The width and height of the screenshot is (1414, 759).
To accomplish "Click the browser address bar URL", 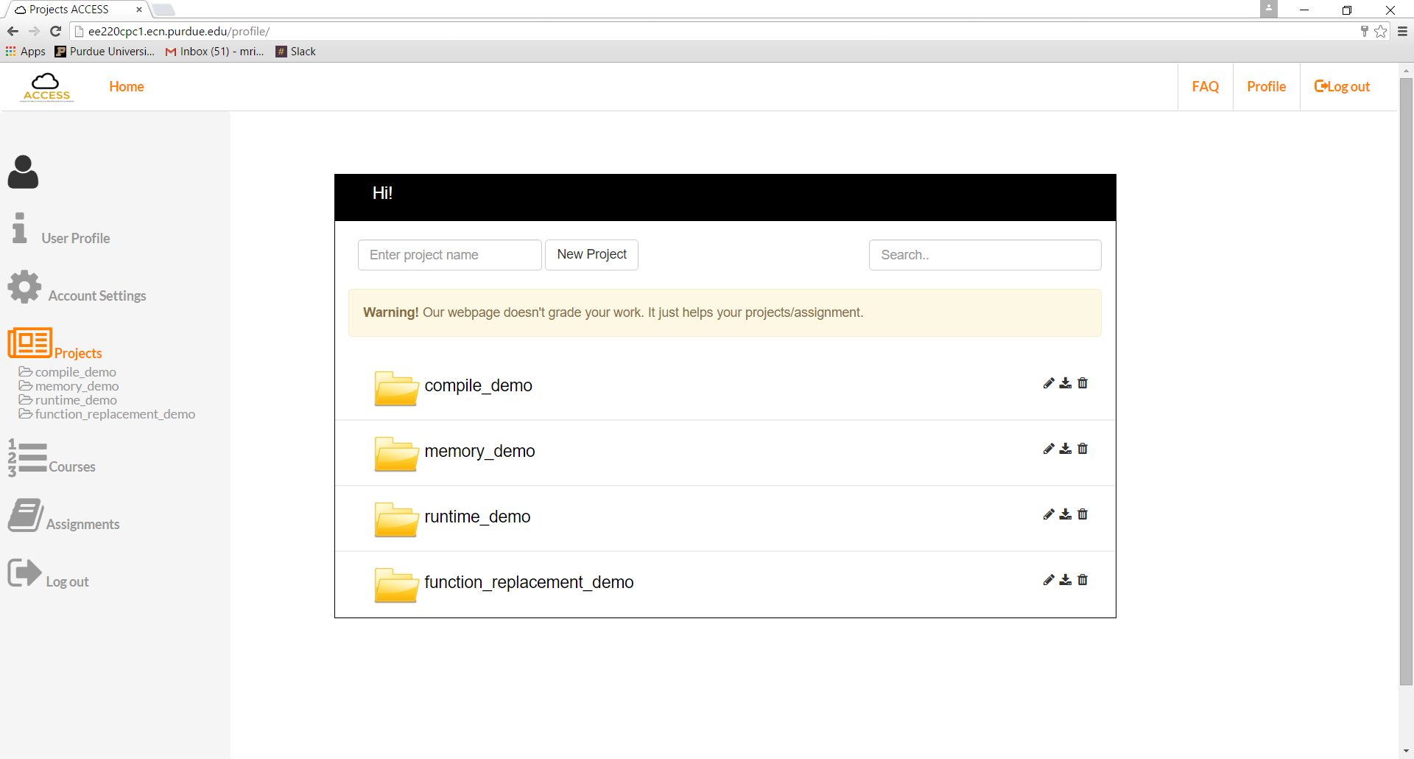I will (x=179, y=31).
